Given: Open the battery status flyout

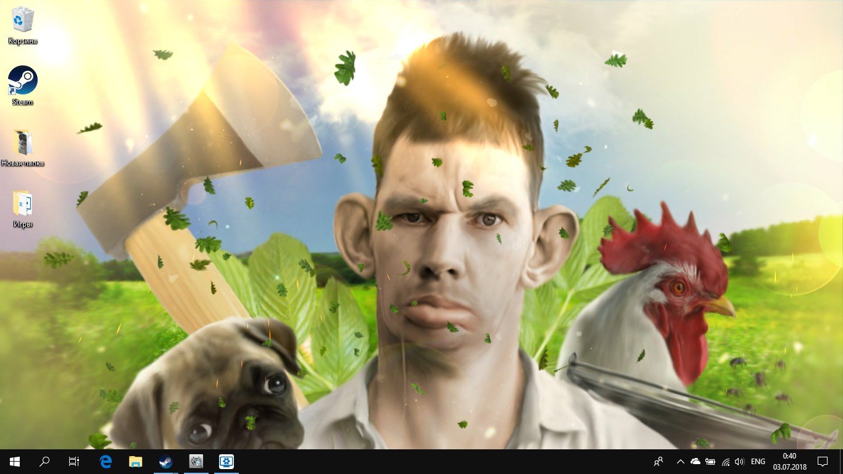Looking at the screenshot, I should click(710, 462).
